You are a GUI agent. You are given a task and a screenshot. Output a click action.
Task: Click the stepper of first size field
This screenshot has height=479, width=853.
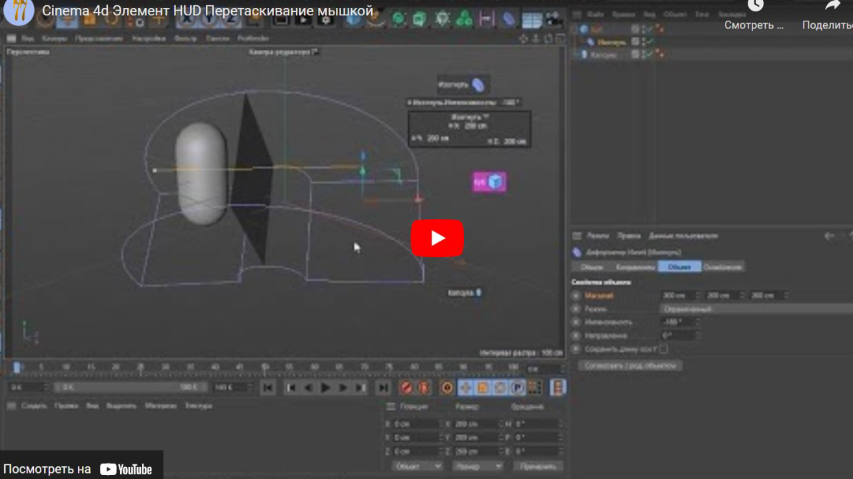(698, 295)
